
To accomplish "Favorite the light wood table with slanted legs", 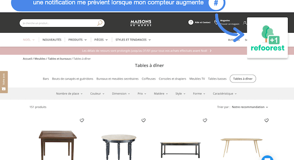I will click(x=266, y=120).
